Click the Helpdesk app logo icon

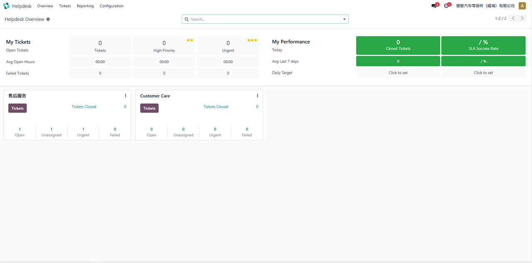coord(6,6)
